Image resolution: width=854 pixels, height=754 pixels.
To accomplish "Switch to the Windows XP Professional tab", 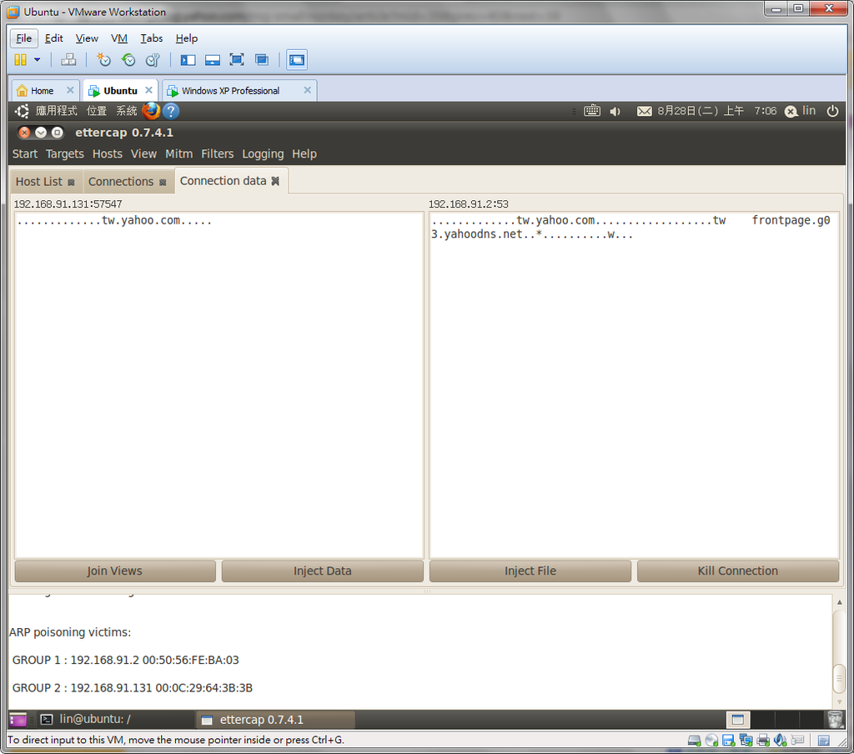I will pyautogui.click(x=230, y=90).
